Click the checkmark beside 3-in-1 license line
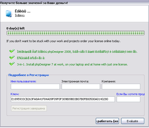 click(12, 64)
